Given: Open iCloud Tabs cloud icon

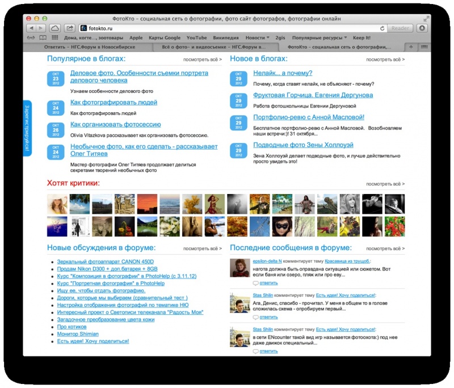Looking at the screenshot, I should click(x=55, y=28).
